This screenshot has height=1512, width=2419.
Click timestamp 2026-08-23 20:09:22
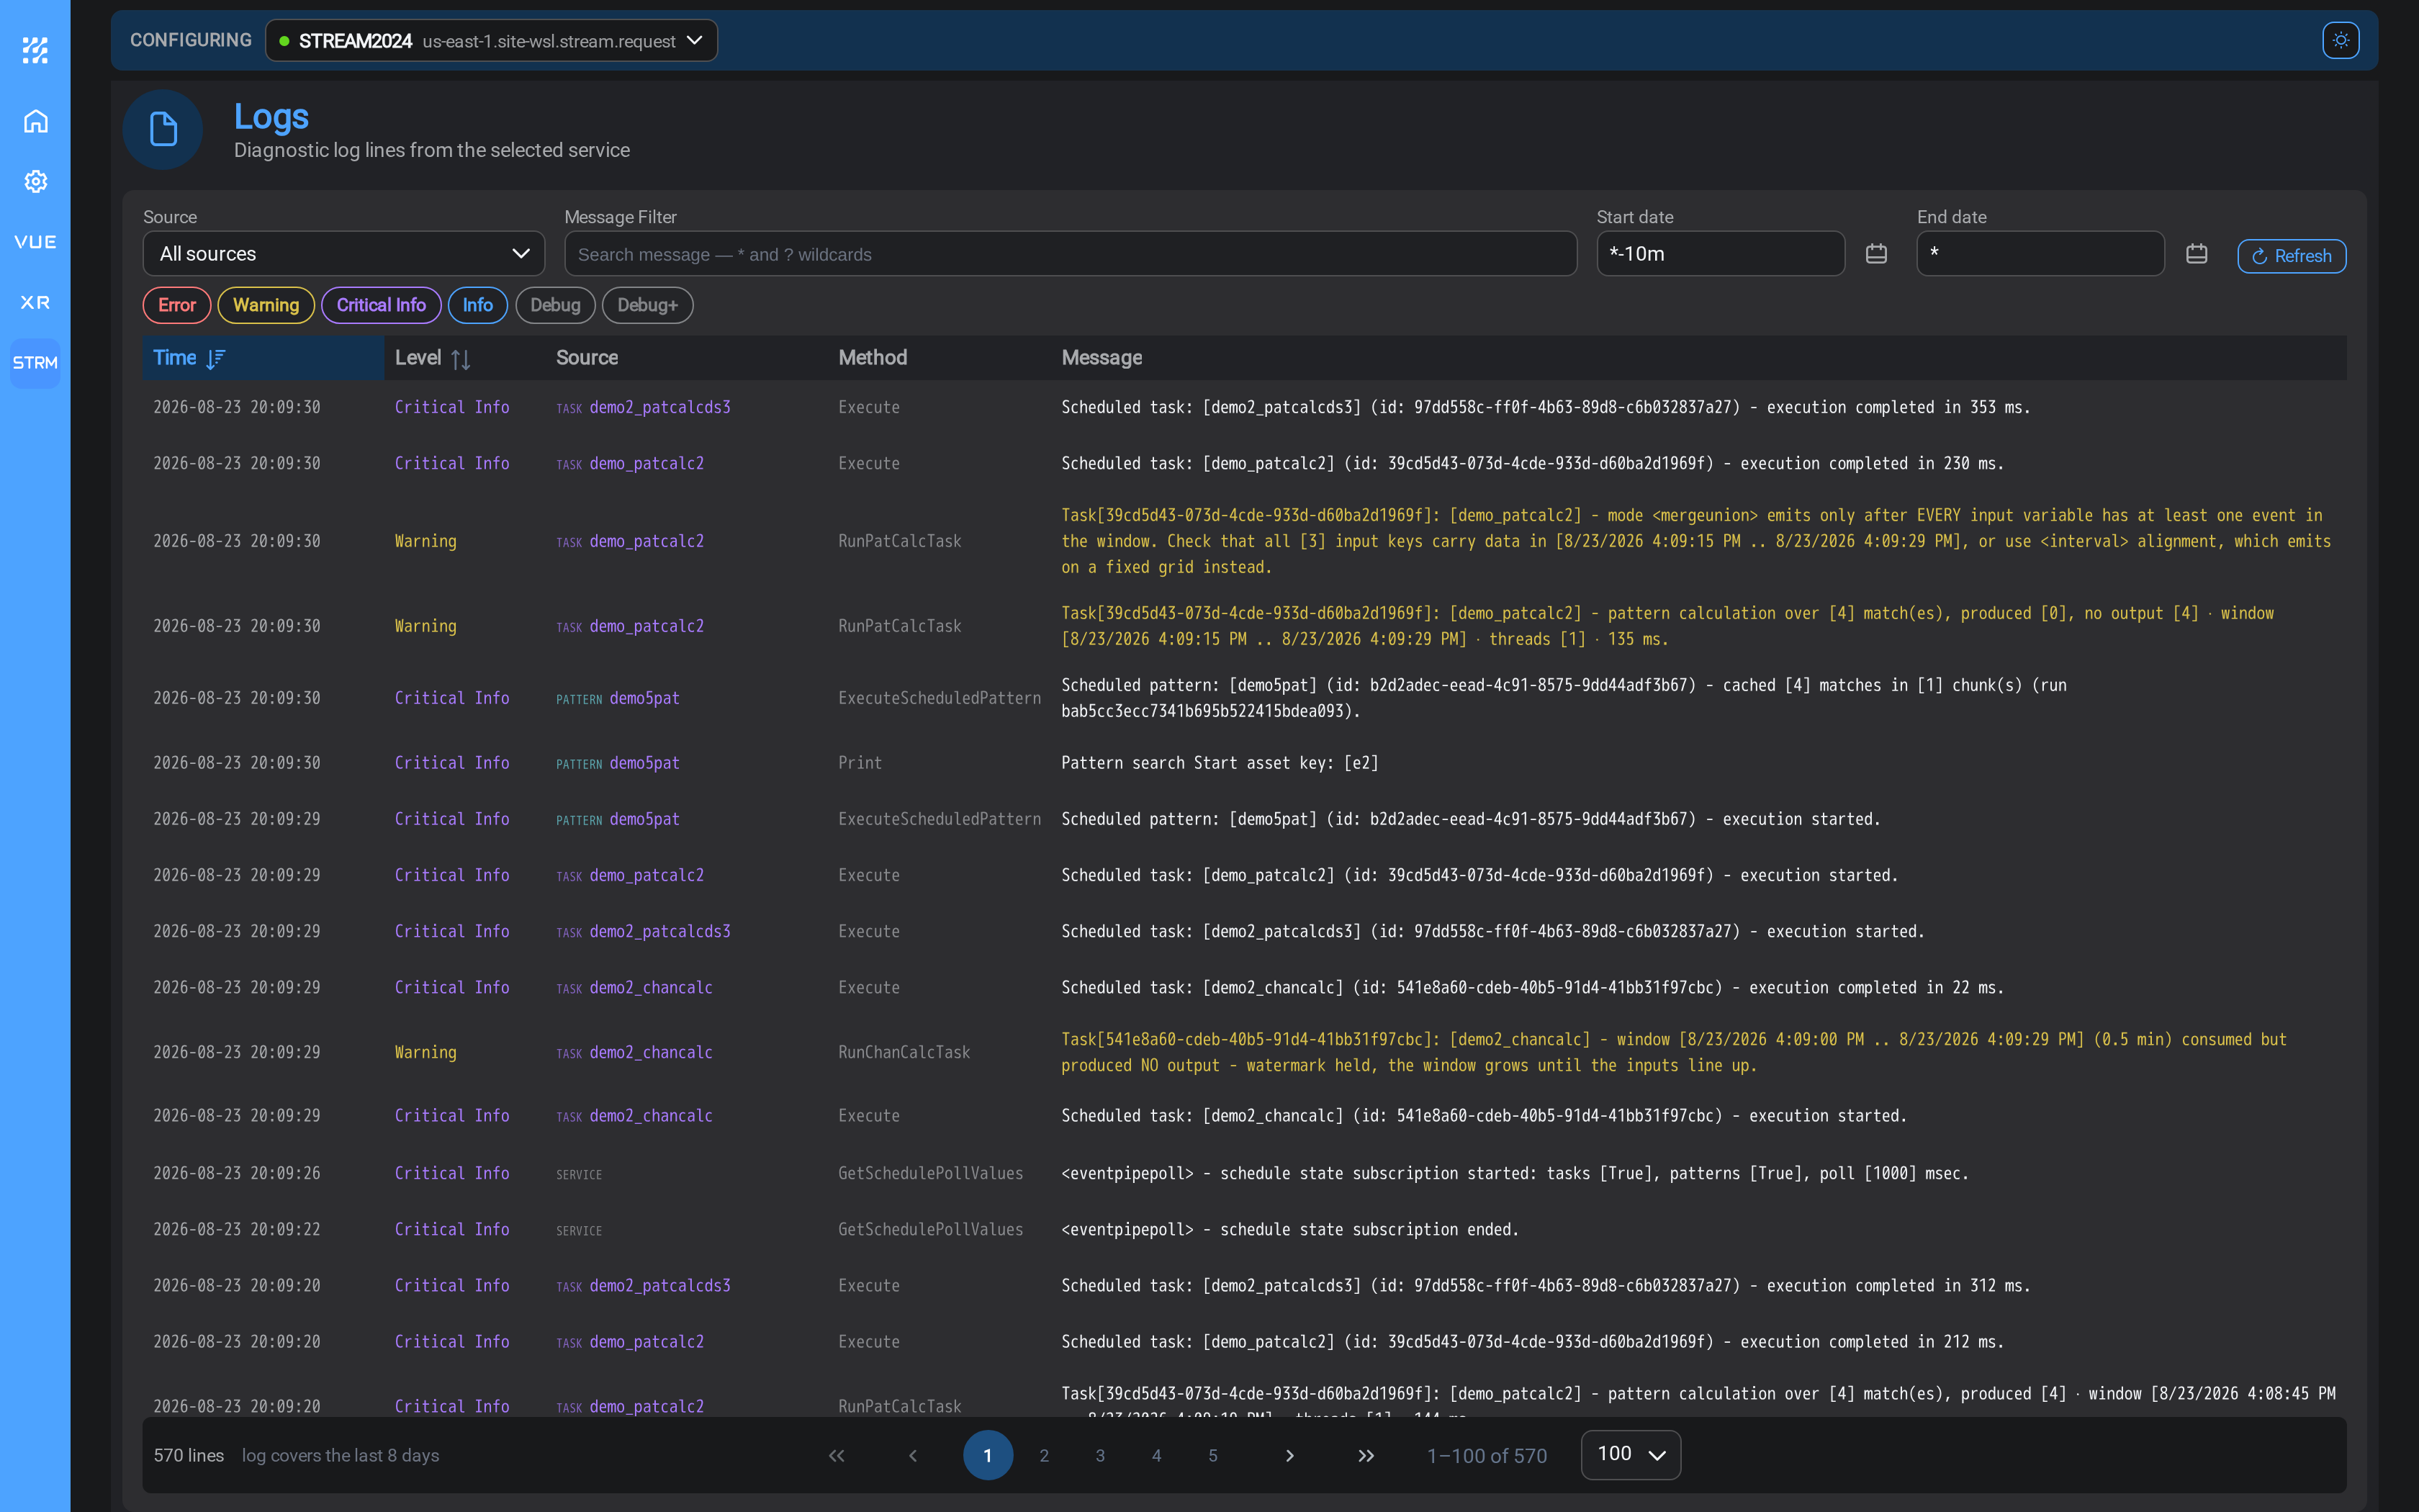(237, 1229)
